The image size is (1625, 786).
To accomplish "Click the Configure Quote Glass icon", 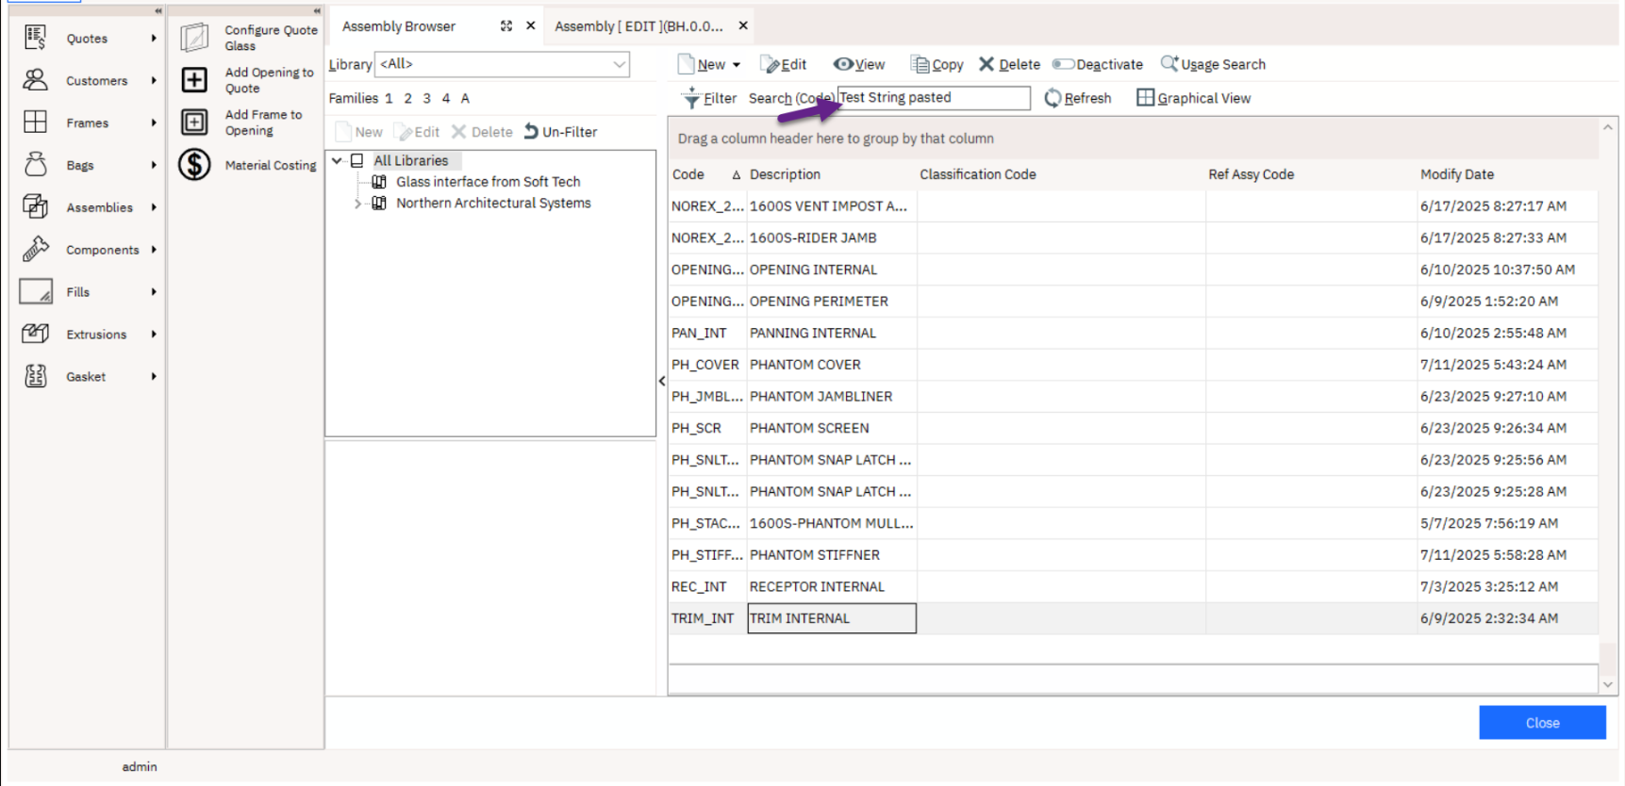I will (x=194, y=38).
